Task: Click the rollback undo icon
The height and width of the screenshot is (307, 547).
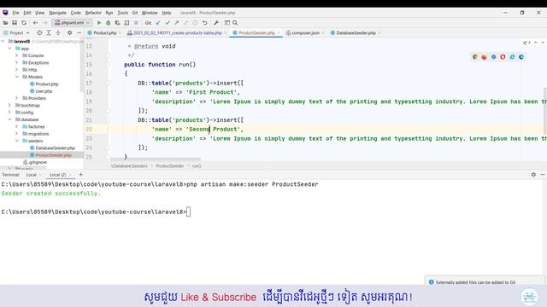Action: (205, 23)
